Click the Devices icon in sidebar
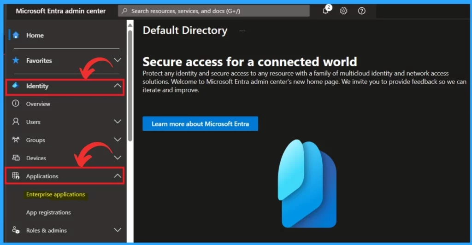This screenshot has height=245, width=472. (x=16, y=157)
